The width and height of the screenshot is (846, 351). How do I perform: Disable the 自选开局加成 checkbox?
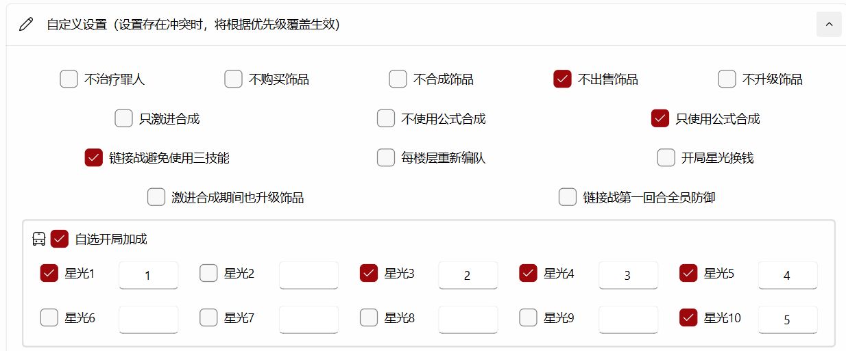[60, 239]
